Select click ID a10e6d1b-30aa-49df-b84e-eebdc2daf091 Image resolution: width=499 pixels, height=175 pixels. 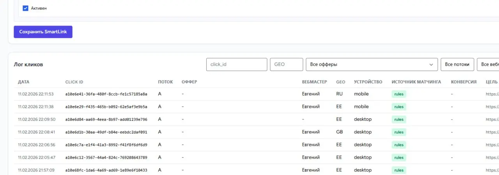106,132
